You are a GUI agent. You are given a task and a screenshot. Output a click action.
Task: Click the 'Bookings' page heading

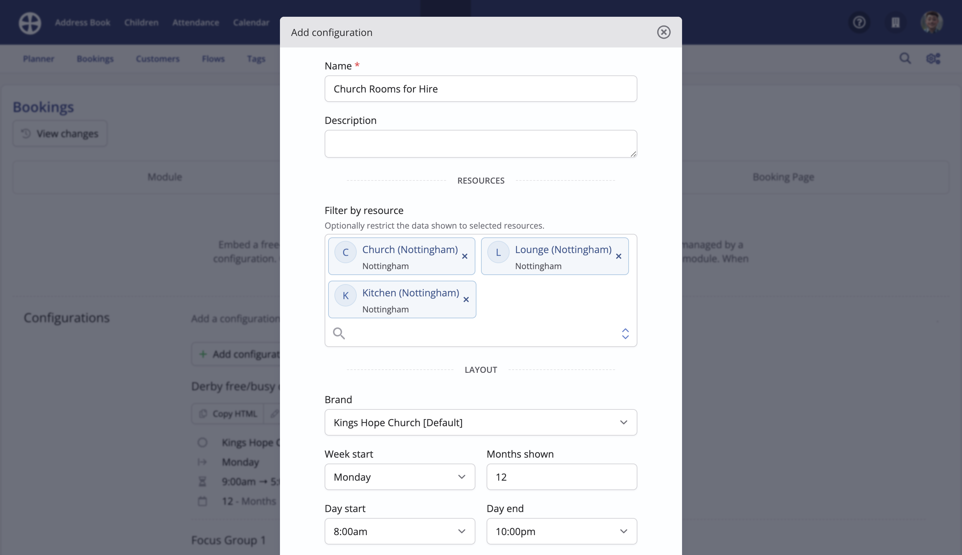tap(43, 107)
